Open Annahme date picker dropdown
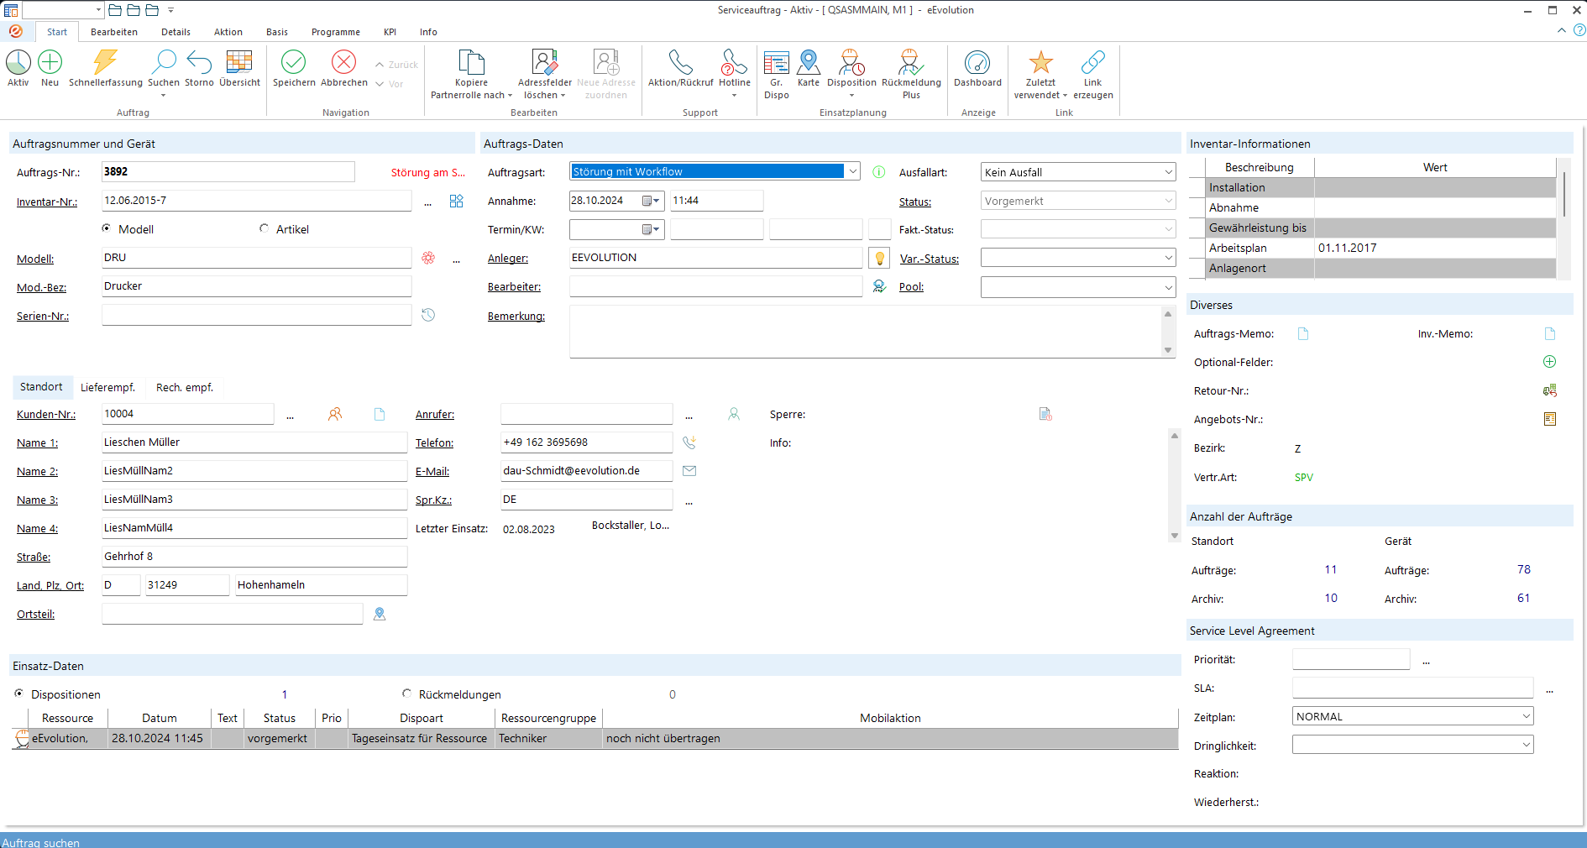This screenshot has height=848, width=1587. pyautogui.click(x=652, y=201)
